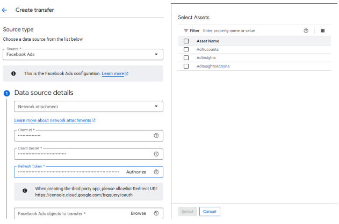Check the AdInsights asset checkbox
The height and width of the screenshot is (224, 339).
coord(186,57)
